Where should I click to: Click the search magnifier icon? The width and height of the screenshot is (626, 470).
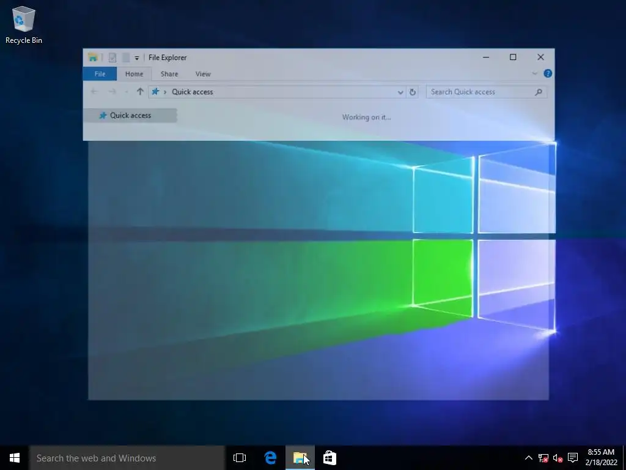538,92
